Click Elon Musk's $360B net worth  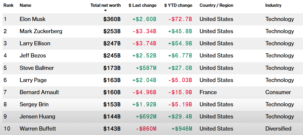[112, 19]
